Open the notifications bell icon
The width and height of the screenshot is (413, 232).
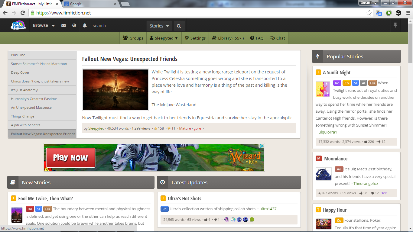point(85,26)
